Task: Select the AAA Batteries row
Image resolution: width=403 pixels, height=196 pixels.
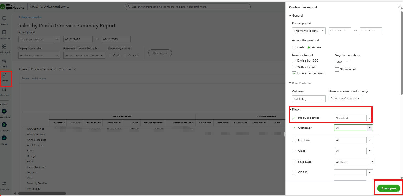Action: (x=35, y=129)
